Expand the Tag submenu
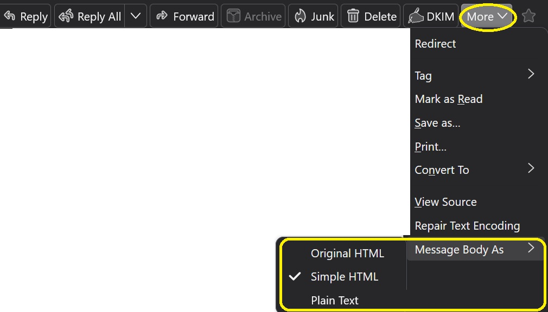Screen dimensions: 548x312 477,75
